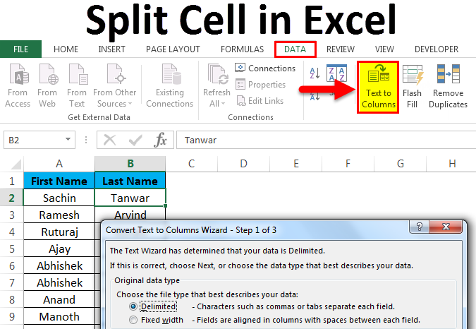Open the Existing Connections icon
Viewport: 476px width, 329px height.
tap(169, 88)
